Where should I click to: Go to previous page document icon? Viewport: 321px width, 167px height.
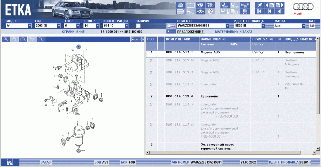270,5
